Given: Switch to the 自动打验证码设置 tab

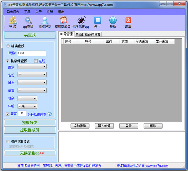Looking at the screenshot, I should click(x=88, y=34).
